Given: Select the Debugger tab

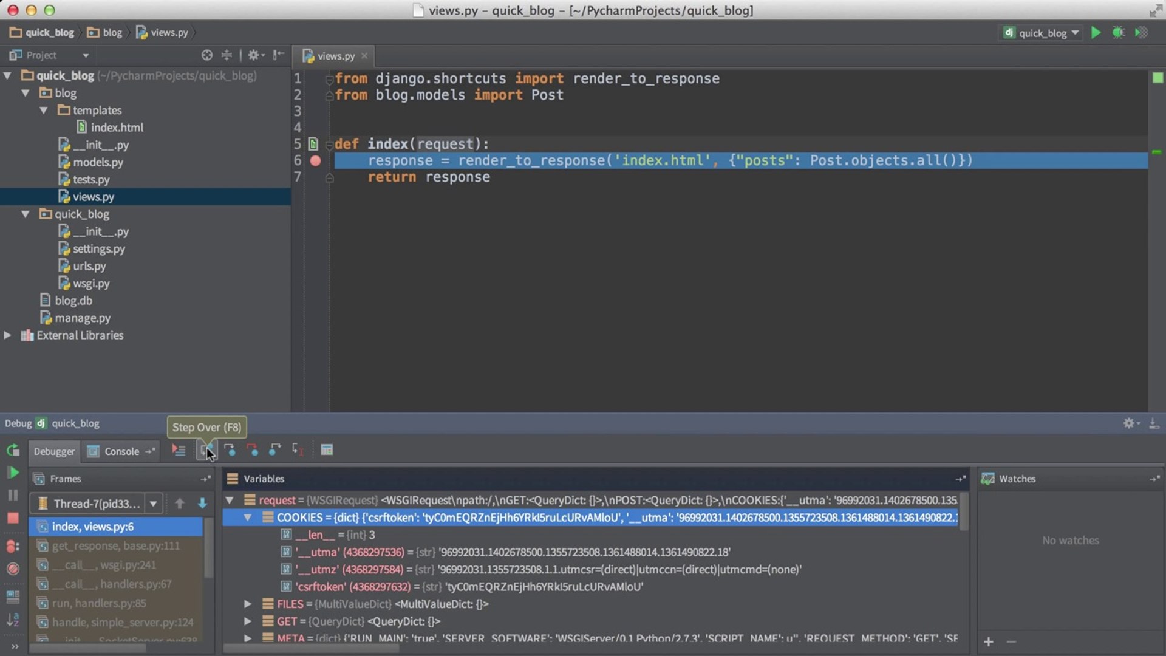Looking at the screenshot, I should 53,451.
